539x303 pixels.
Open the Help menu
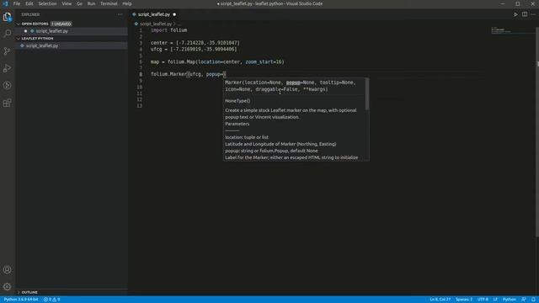point(127,3)
